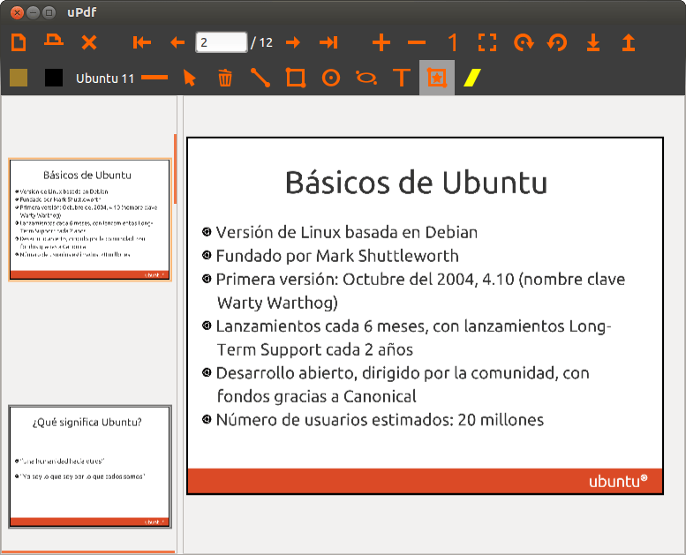The height and width of the screenshot is (555, 686).
Task: Select the rectangle annotation tool
Action: (x=296, y=78)
